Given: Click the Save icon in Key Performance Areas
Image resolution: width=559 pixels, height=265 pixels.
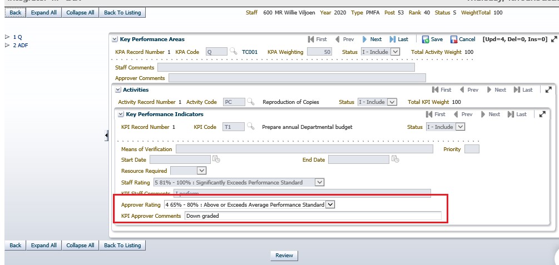Looking at the screenshot, I should (x=426, y=39).
